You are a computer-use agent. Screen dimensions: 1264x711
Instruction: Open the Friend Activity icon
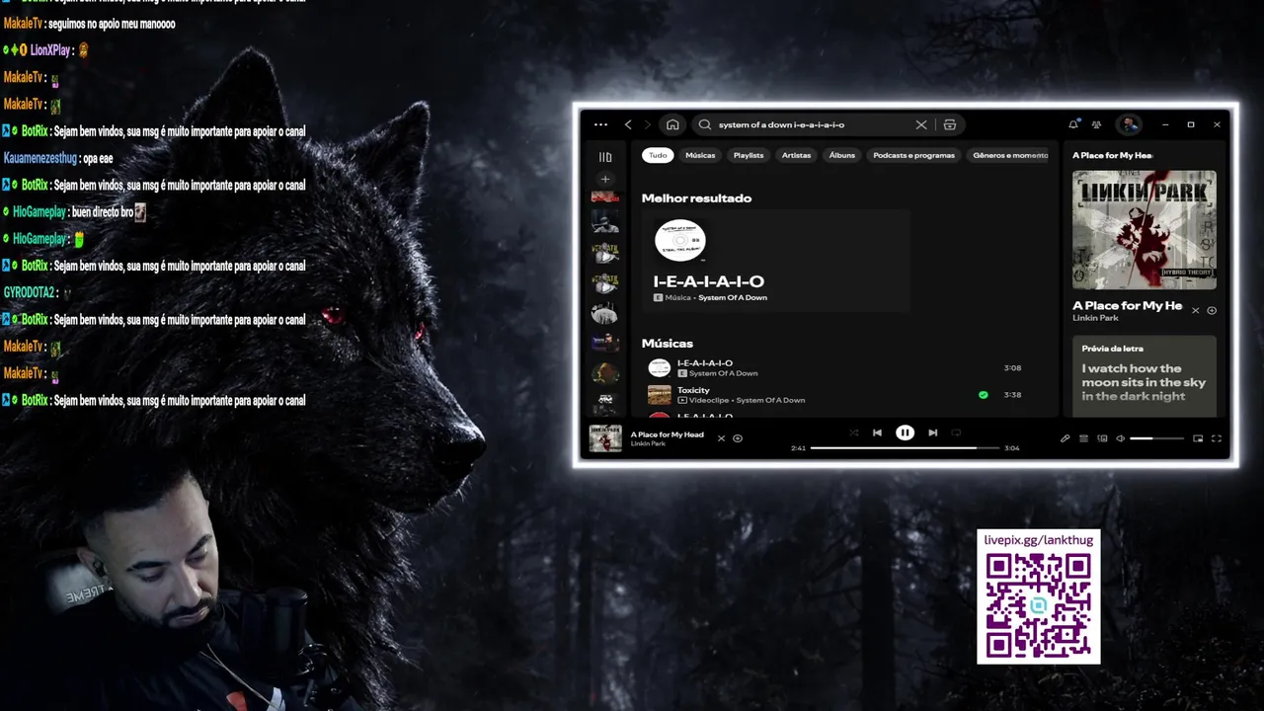tap(1096, 124)
